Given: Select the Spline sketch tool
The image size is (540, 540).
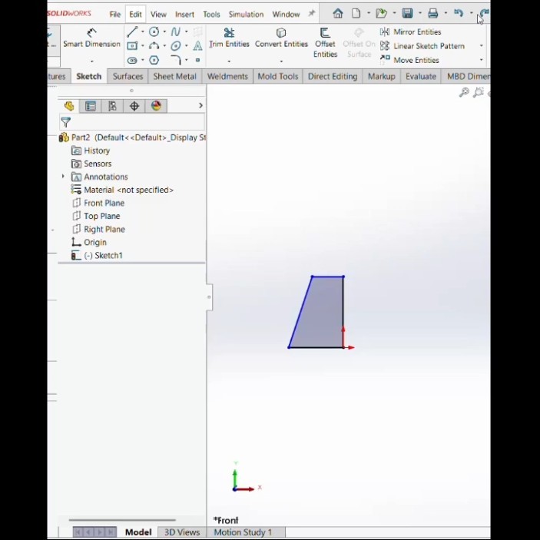Looking at the screenshot, I should tap(176, 32).
